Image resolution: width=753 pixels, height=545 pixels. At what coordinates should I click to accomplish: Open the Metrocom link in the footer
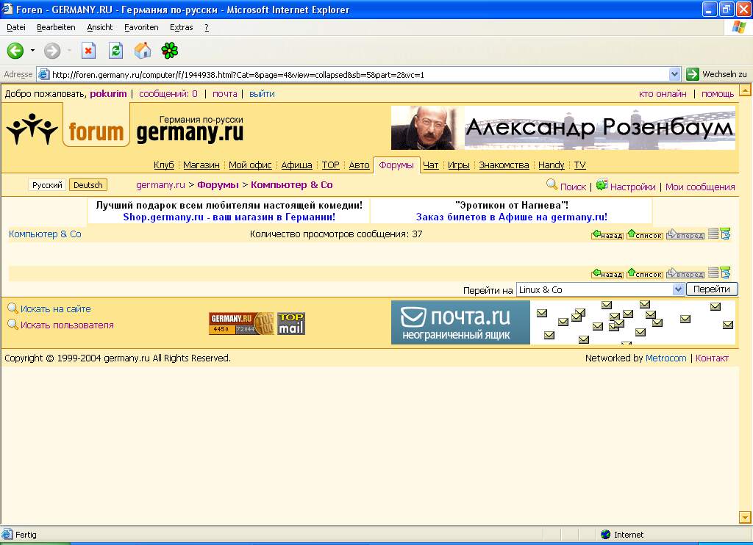666,358
